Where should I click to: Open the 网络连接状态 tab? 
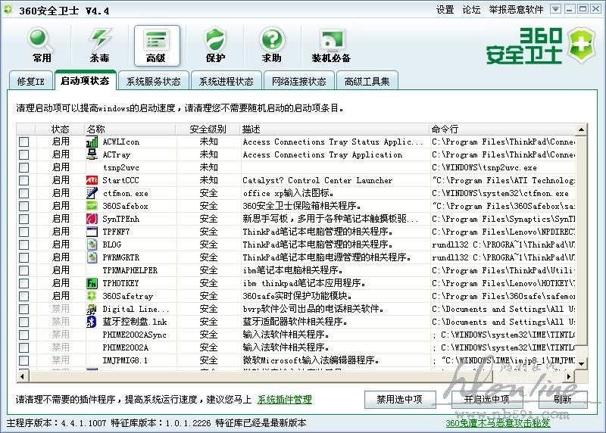pos(298,82)
